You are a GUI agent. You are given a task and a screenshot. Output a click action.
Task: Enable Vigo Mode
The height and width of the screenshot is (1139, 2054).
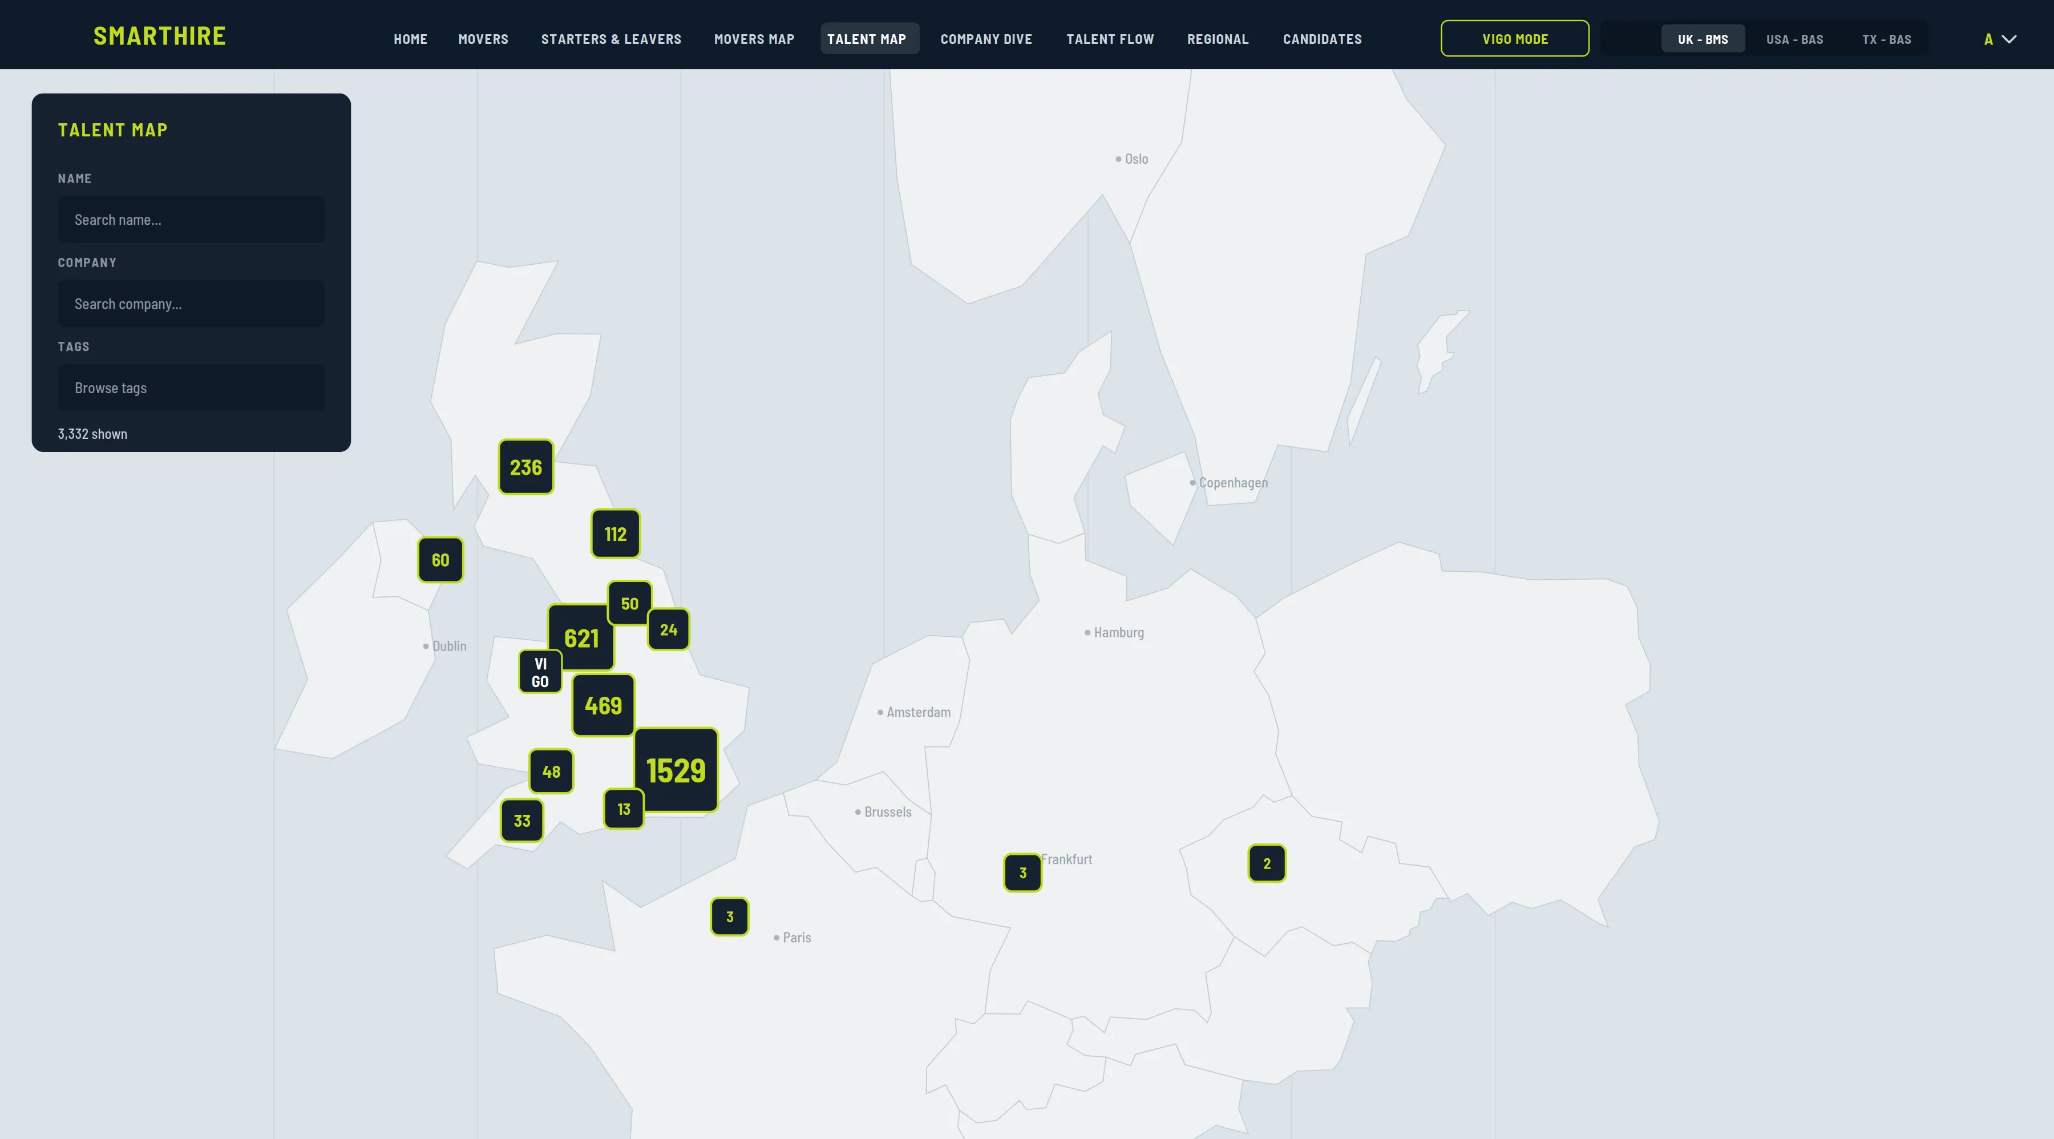click(x=1515, y=39)
